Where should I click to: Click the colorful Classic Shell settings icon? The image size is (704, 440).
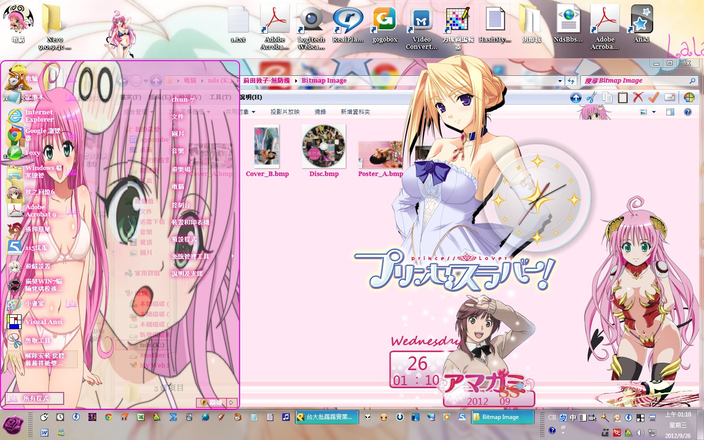click(x=689, y=97)
